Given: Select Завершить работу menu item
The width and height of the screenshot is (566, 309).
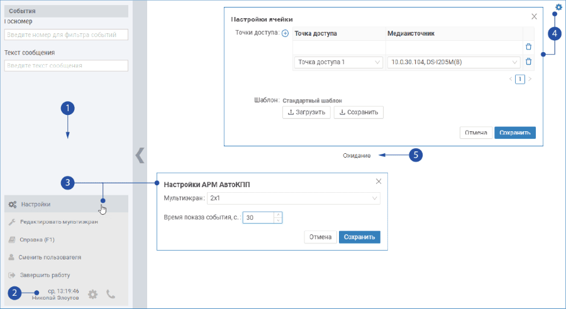Looking at the screenshot, I should tap(66, 274).
